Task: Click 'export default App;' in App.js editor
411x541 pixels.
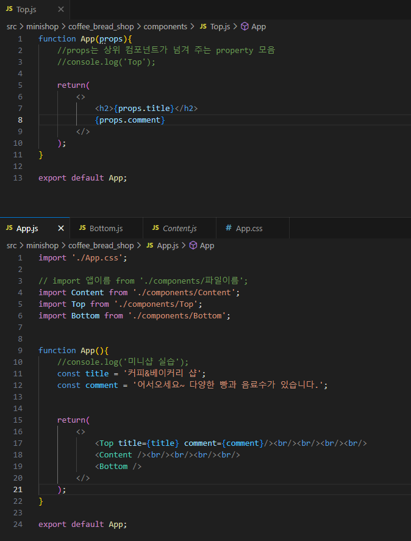Action: [82, 525]
